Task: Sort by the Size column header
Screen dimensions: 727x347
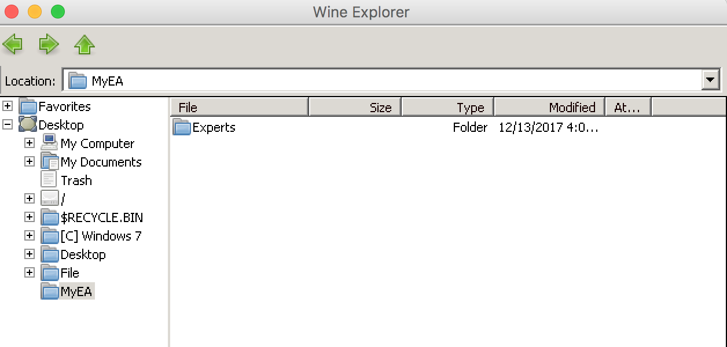Action: tap(355, 107)
